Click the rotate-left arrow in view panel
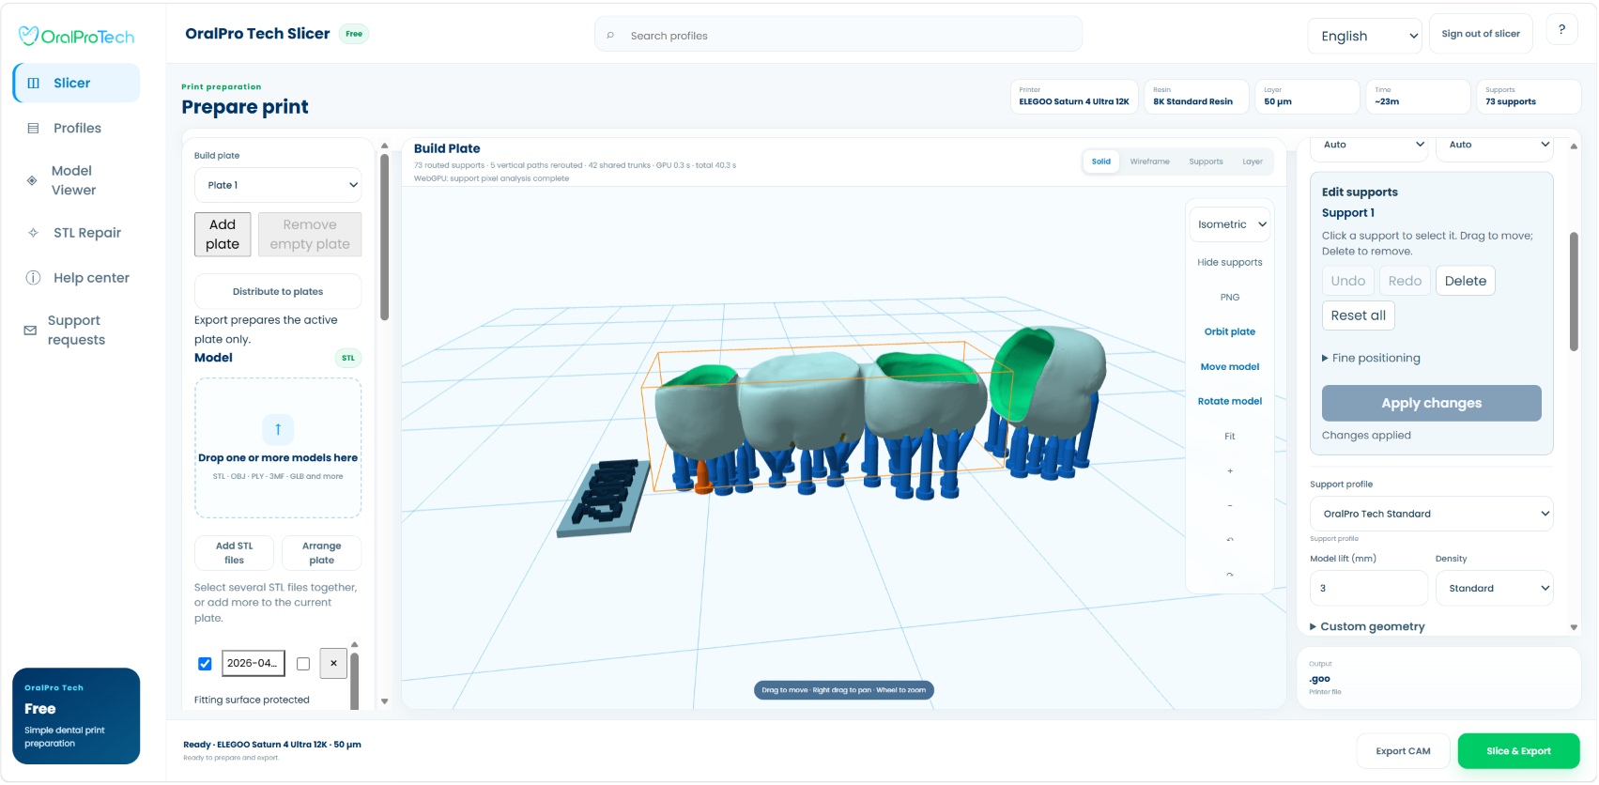Screen dimensions: 1599x785 (x=1230, y=540)
